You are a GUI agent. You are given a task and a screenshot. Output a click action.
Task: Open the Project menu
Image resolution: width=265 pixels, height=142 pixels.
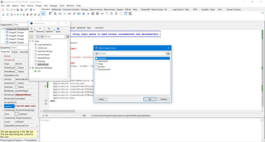point(39,6)
